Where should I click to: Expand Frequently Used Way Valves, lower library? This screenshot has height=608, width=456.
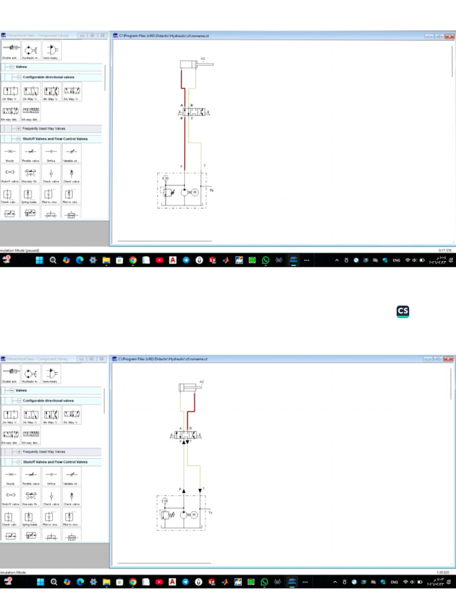[x=19, y=452]
